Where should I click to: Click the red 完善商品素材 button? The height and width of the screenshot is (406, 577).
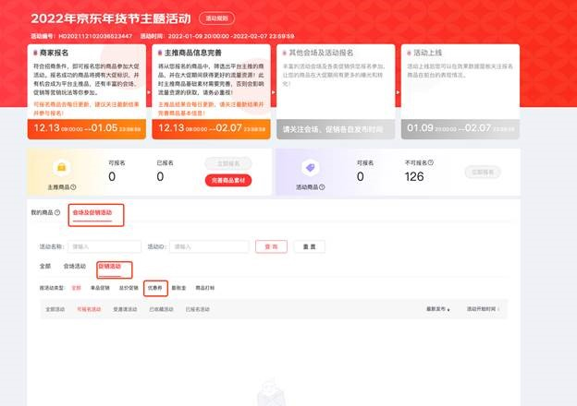(228, 180)
